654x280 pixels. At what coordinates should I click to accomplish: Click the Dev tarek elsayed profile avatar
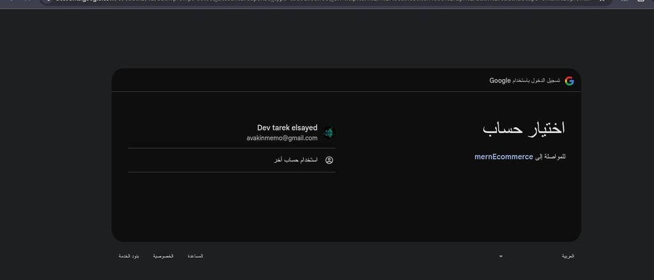point(329,133)
